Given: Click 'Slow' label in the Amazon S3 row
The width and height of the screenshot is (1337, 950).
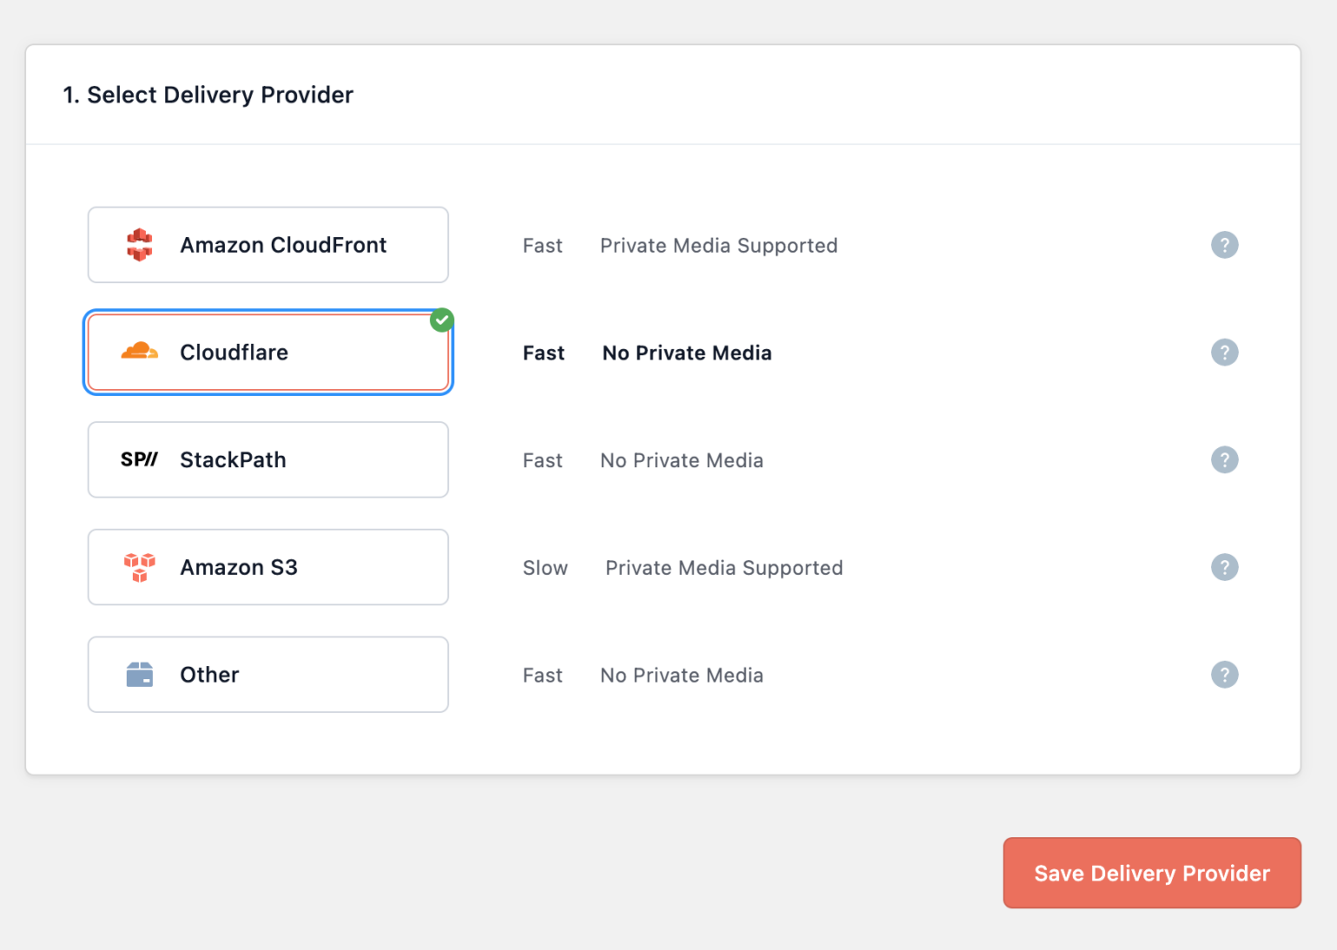Looking at the screenshot, I should tap(545, 568).
